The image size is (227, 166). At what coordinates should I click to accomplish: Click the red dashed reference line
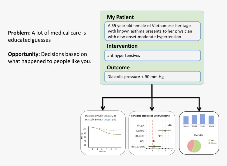pyautogui.click(x=153, y=134)
